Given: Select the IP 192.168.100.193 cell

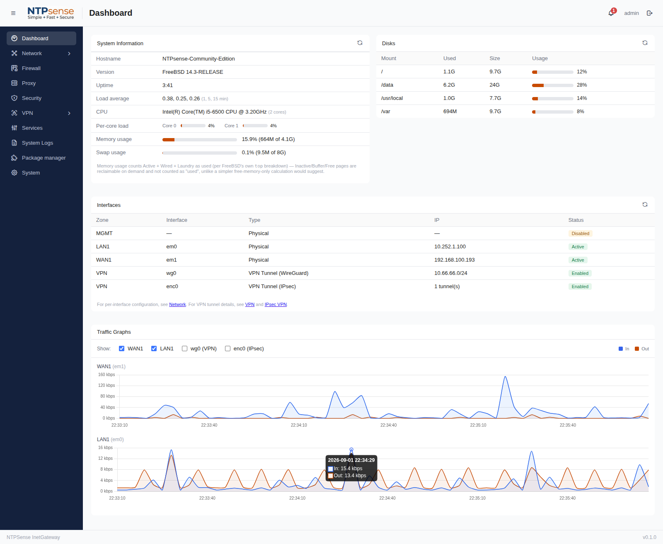Looking at the screenshot, I should click(x=455, y=260).
